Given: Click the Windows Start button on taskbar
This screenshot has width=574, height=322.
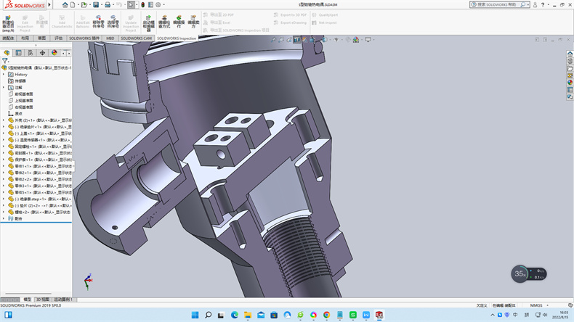Looking at the screenshot, I should click(x=195, y=315).
